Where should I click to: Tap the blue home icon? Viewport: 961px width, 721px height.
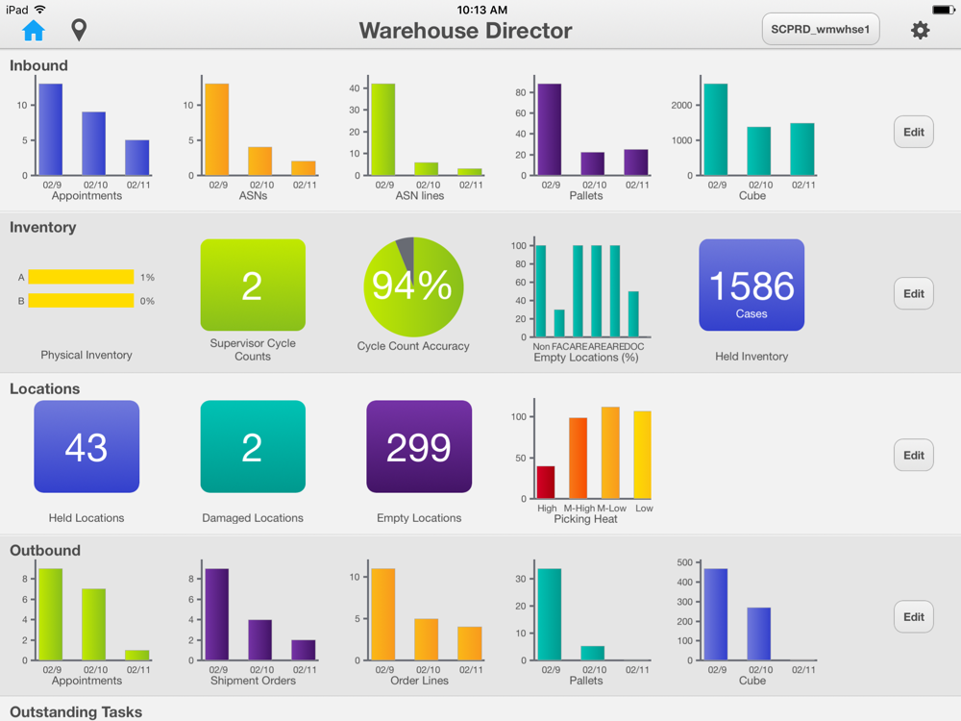coord(33,30)
